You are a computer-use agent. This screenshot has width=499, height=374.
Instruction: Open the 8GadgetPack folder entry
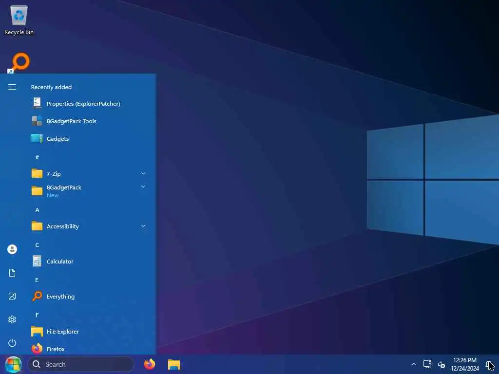[x=89, y=191]
